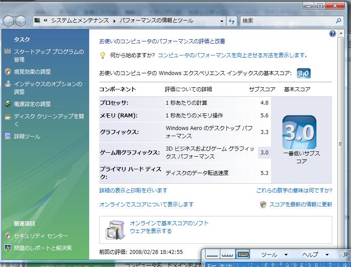Image resolution: width=351 pixels, height=267 pixels.
Task: Click the JP language indicator
Action: coord(346,255)
